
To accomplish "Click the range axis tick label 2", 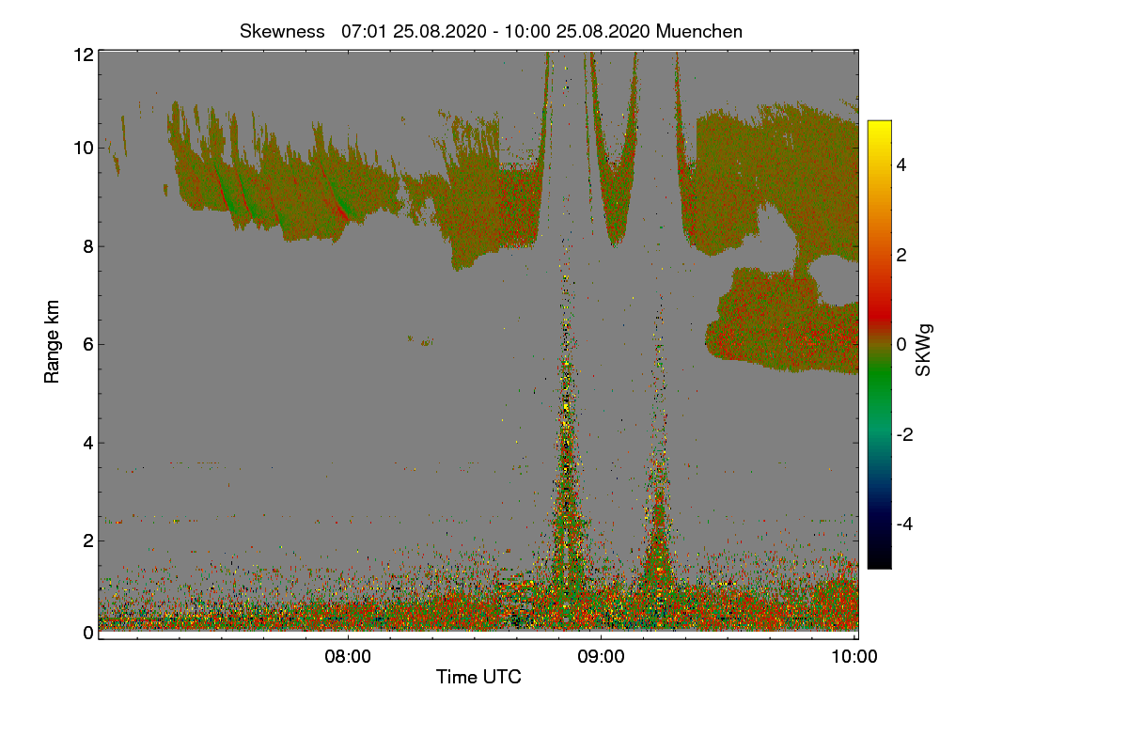I will 87,540.
